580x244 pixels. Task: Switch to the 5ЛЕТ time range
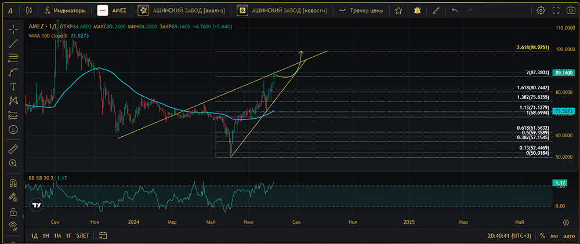pyautogui.click(x=82, y=235)
